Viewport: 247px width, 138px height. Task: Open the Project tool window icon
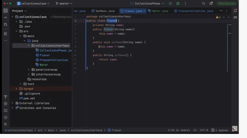[x=5, y=11]
